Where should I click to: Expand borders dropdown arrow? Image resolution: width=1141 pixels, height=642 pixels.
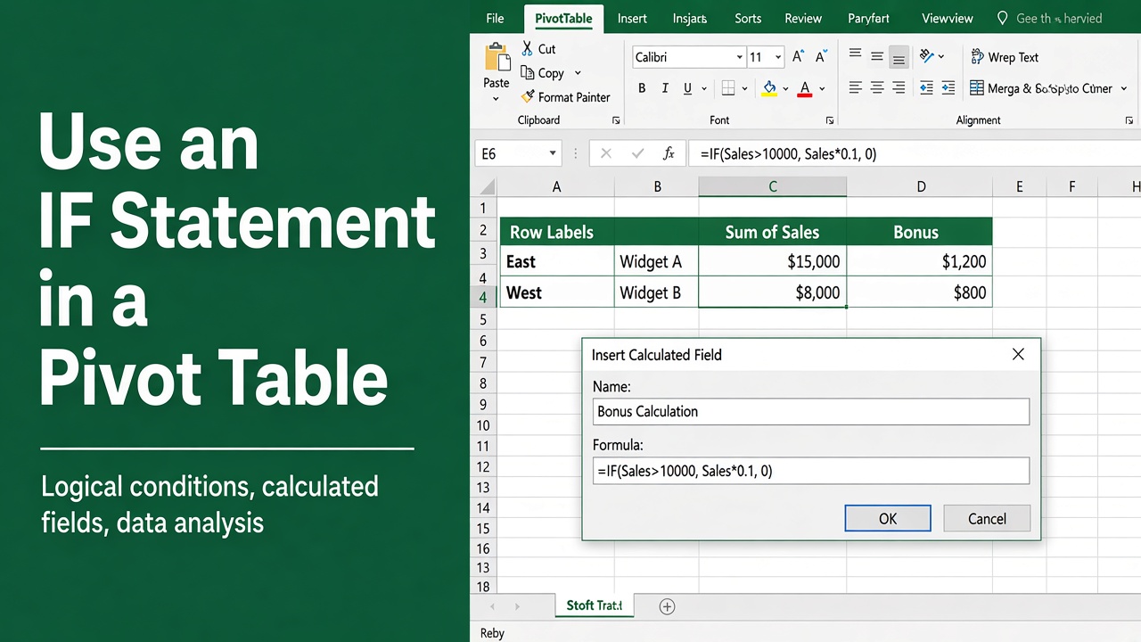(x=745, y=89)
